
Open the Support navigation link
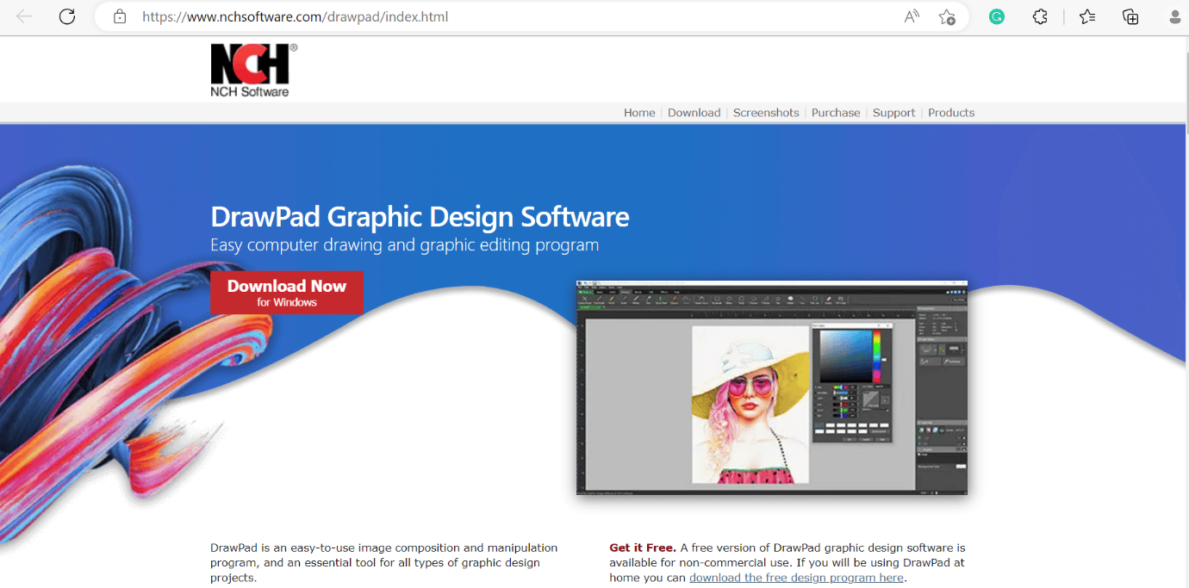(893, 113)
